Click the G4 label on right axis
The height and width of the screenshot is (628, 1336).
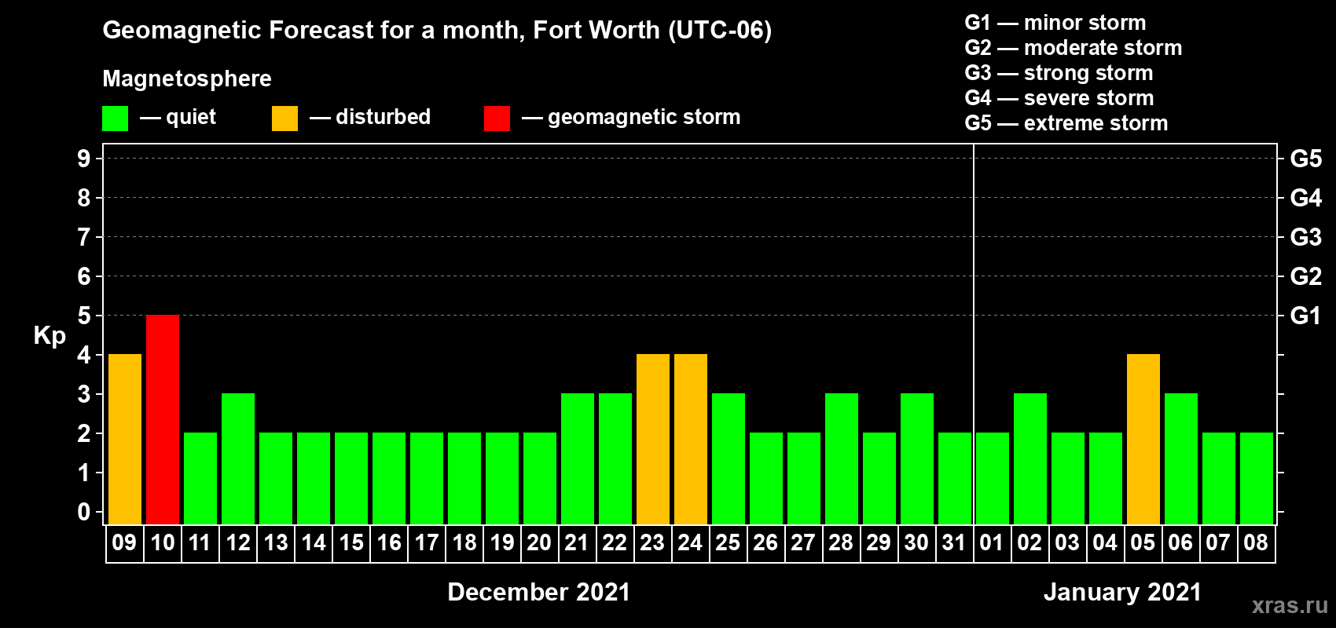[x=1305, y=198]
